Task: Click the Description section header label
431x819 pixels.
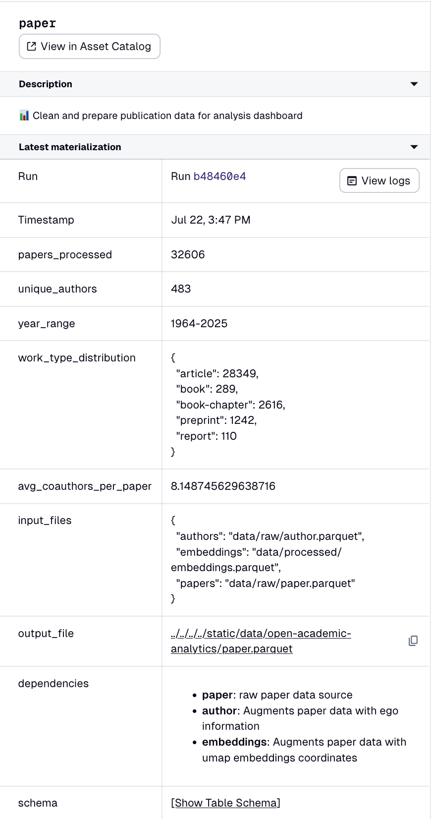Action: (x=46, y=84)
